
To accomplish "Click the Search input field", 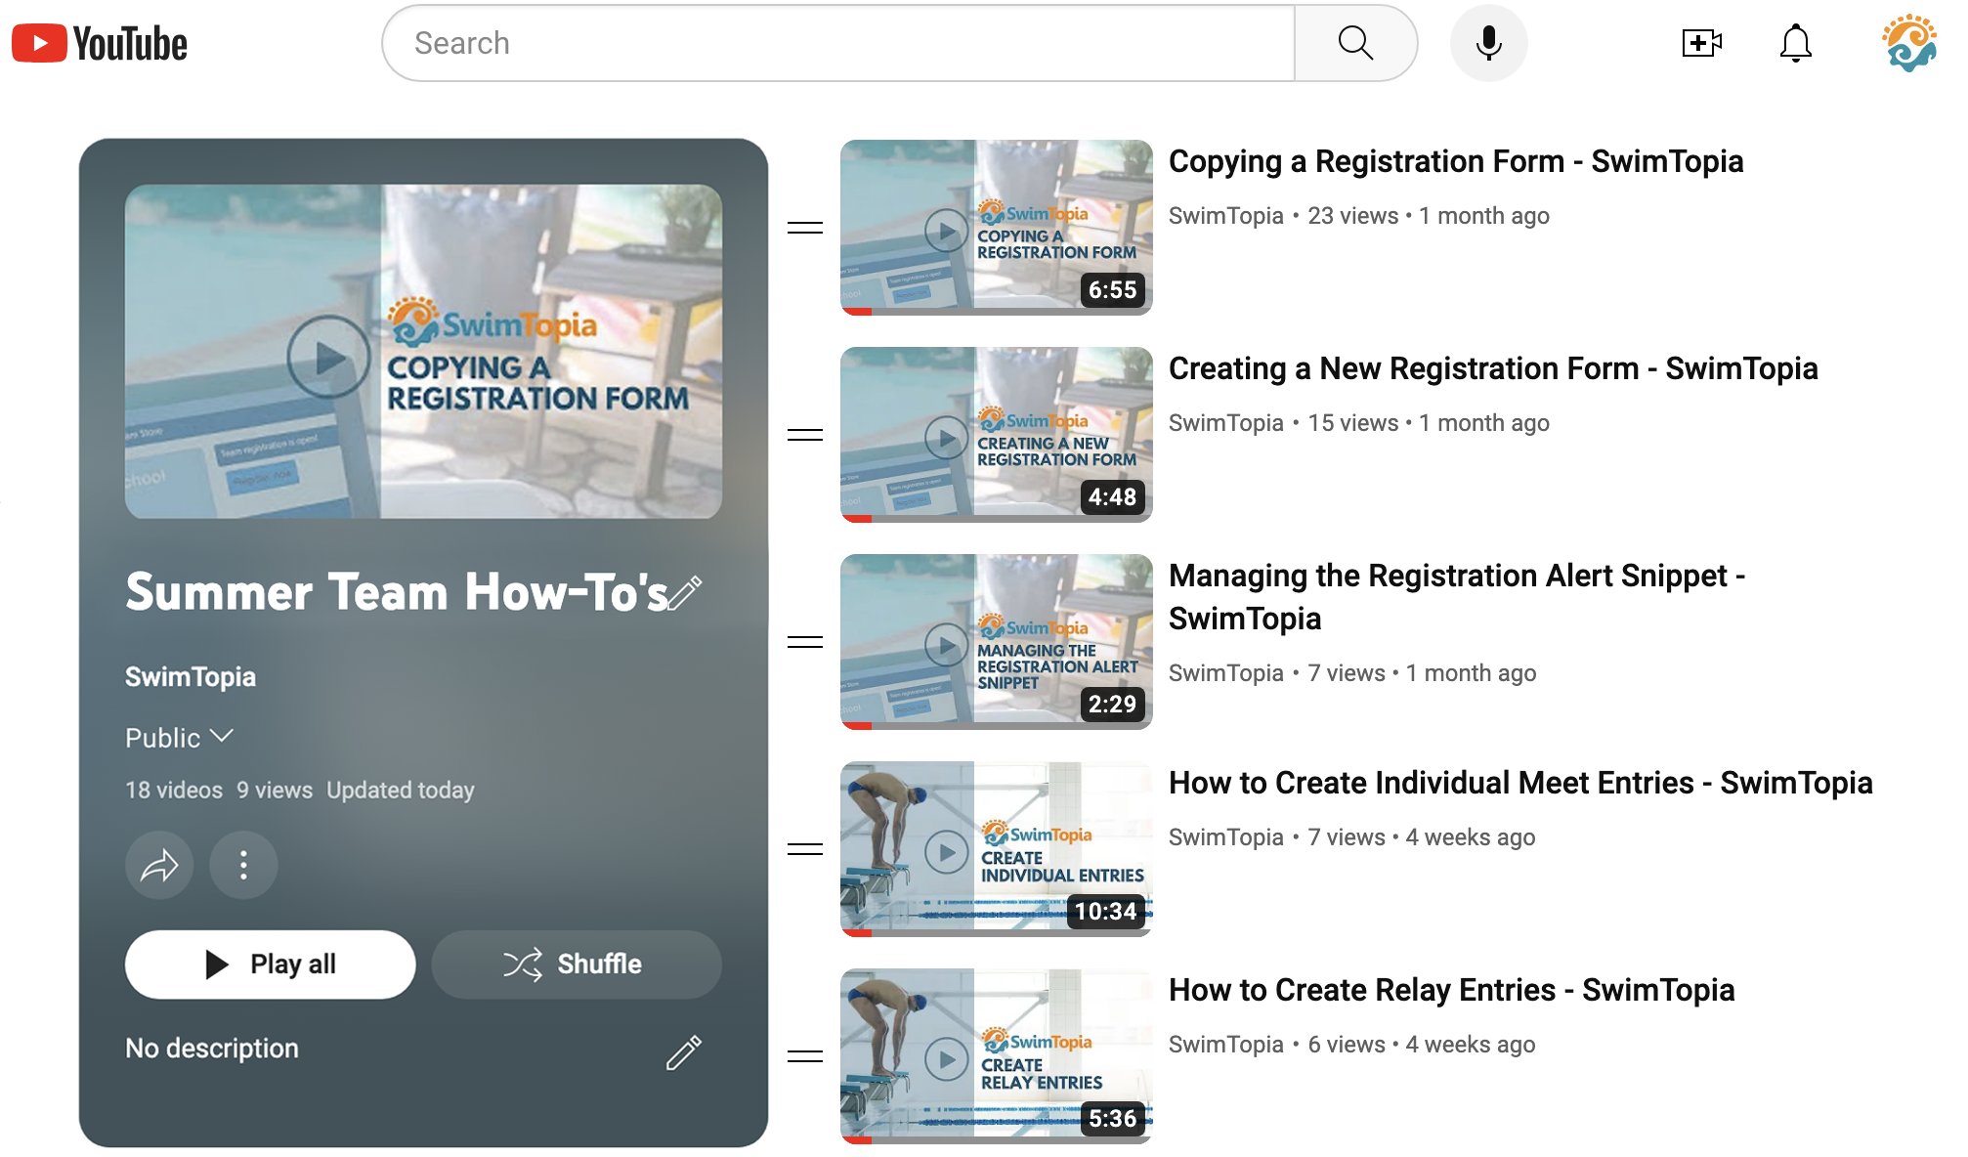I will 838,44.
